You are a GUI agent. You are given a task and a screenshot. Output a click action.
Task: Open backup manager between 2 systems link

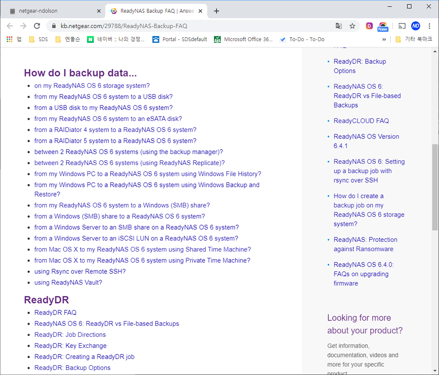tap(129, 152)
